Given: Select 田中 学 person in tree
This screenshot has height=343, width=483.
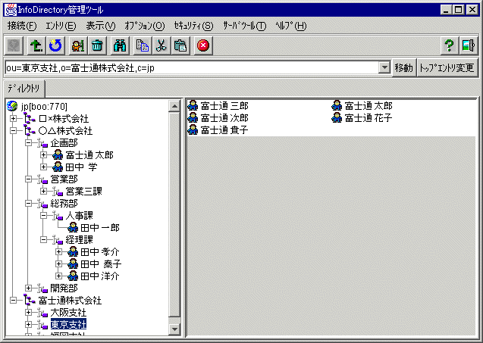Looking at the screenshot, I should point(81,167).
